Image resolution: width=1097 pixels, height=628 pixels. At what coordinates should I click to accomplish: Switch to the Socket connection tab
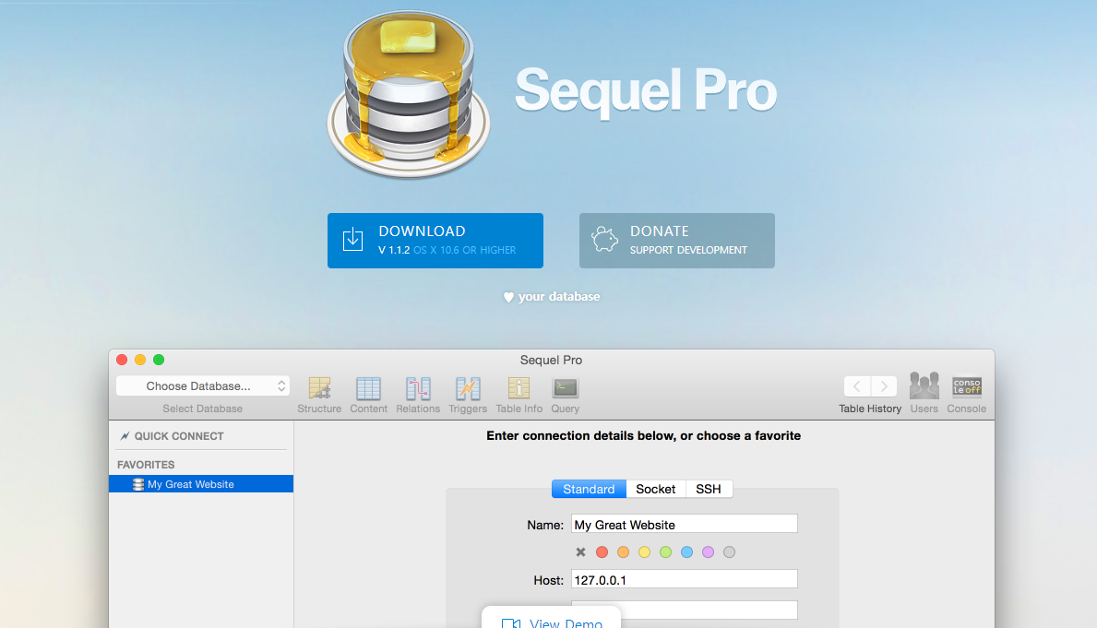point(656,489)
